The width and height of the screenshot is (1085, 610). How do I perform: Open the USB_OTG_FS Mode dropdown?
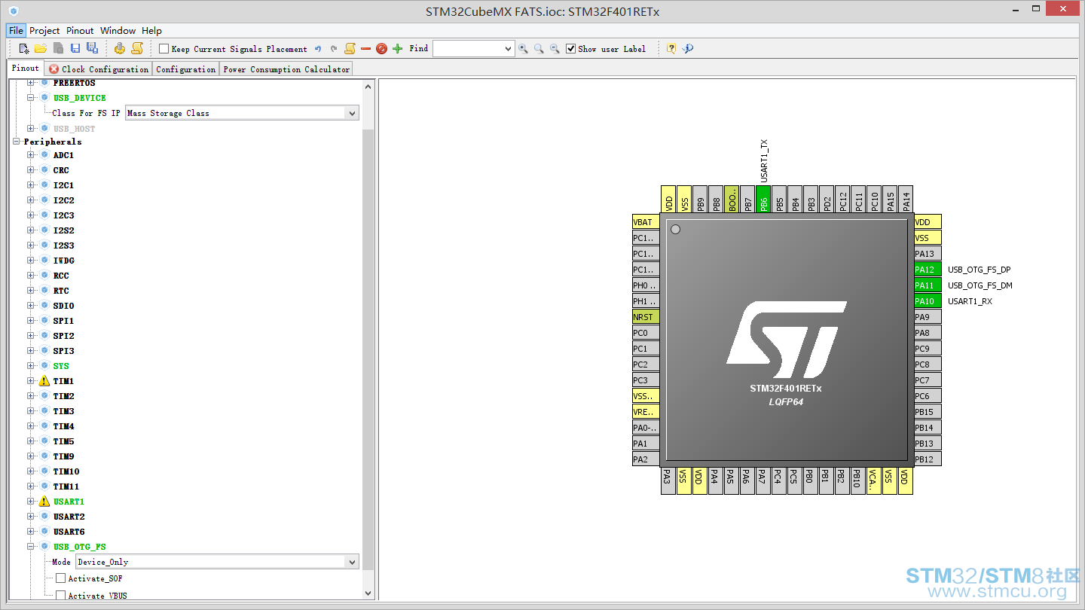(351, 562)
